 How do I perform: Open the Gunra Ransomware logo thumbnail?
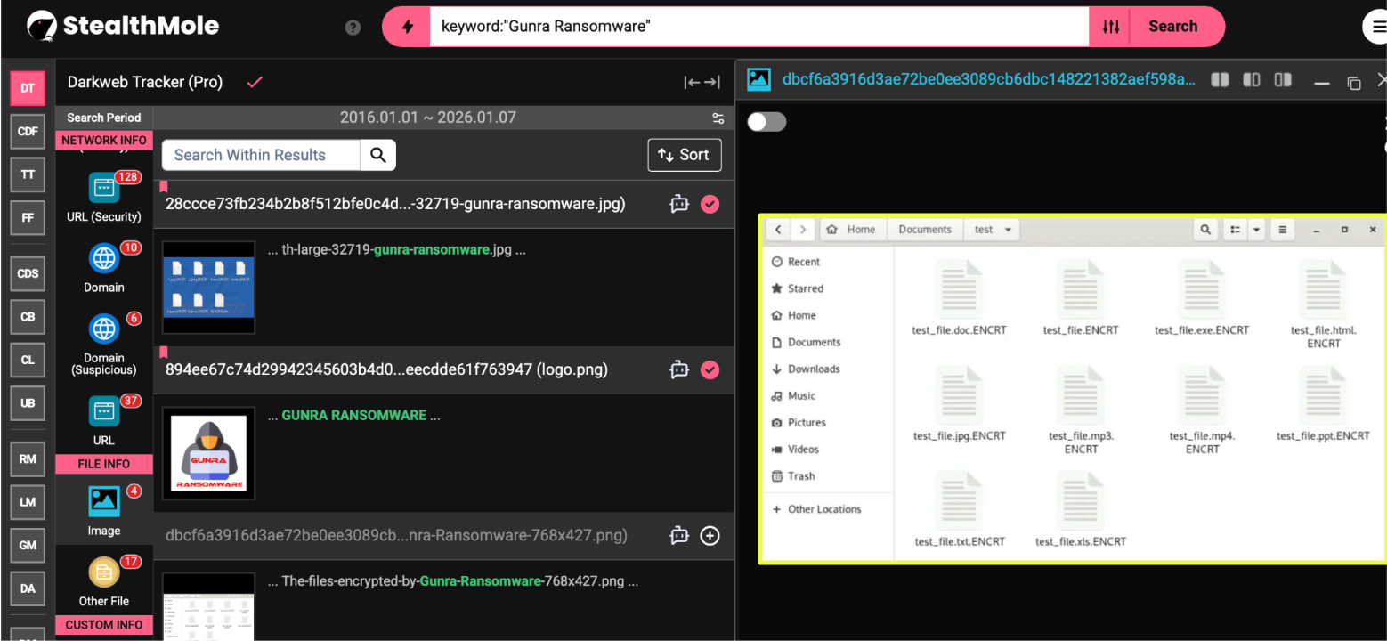207,452
